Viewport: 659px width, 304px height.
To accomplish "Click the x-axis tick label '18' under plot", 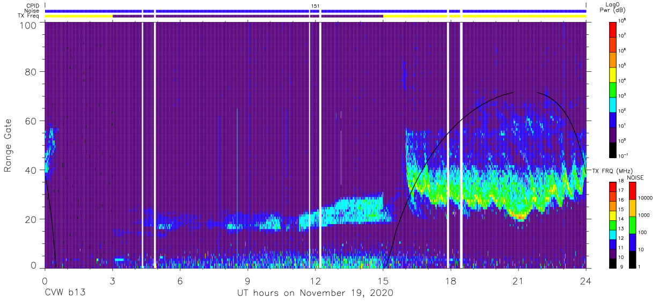I will pos(450,281).
